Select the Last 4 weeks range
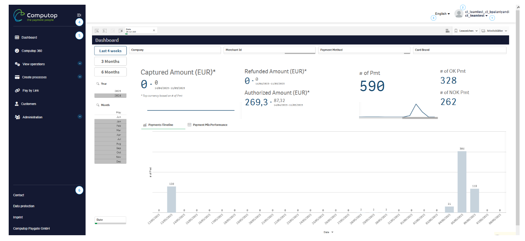 pyautogui.click(x=110, y=51)
